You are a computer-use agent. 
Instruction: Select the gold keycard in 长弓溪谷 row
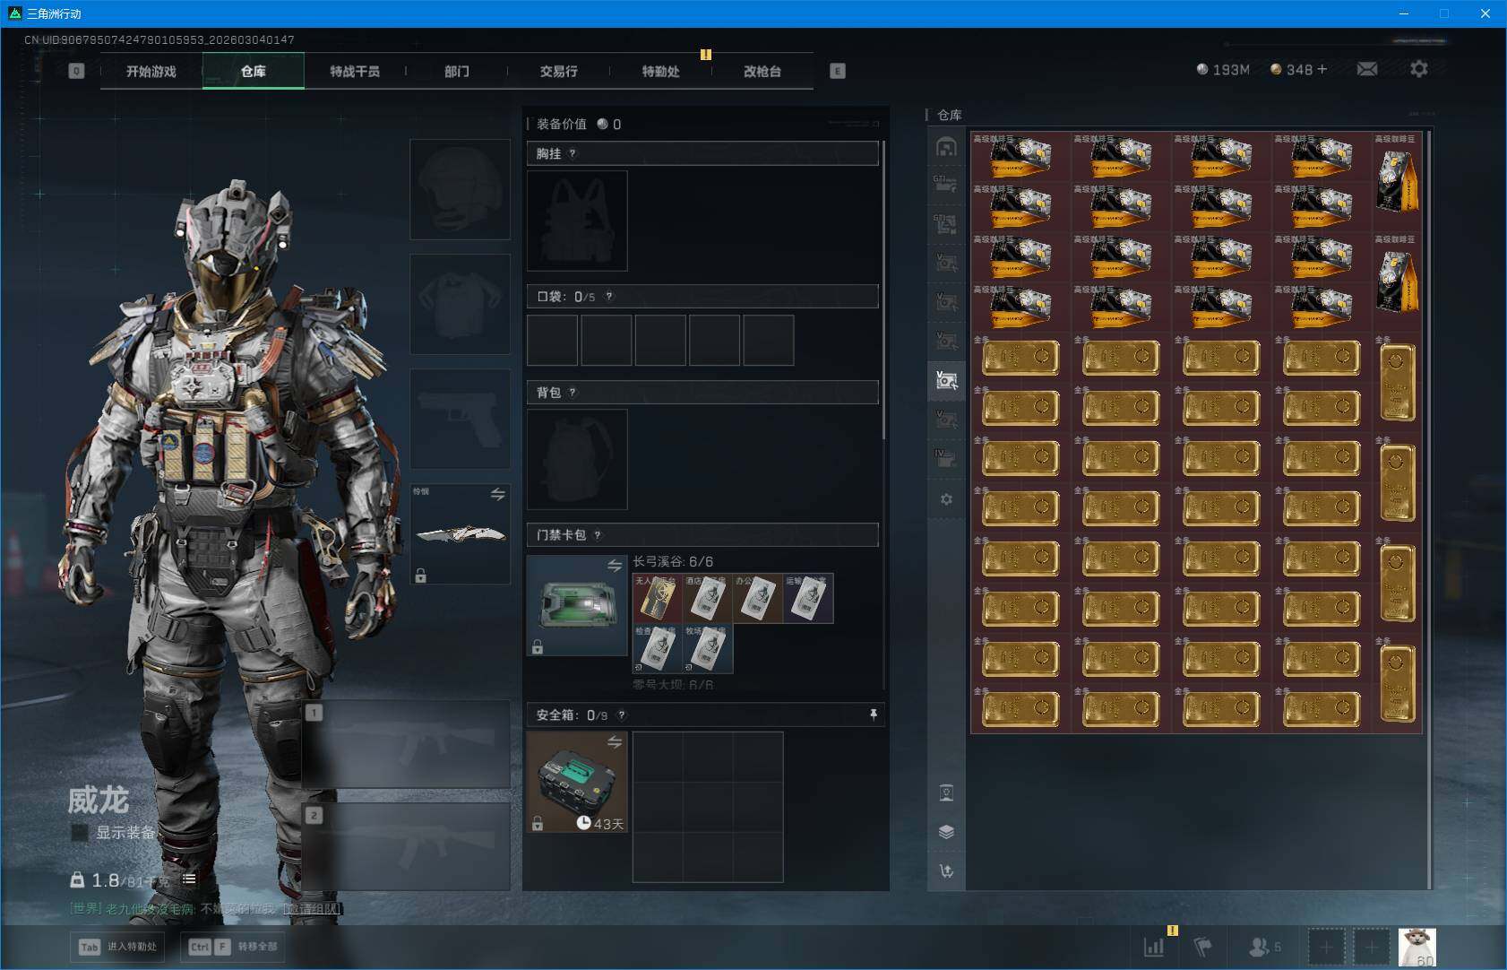click(x=658, y=598)
